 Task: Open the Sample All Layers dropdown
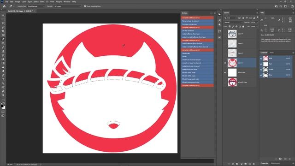68,6
